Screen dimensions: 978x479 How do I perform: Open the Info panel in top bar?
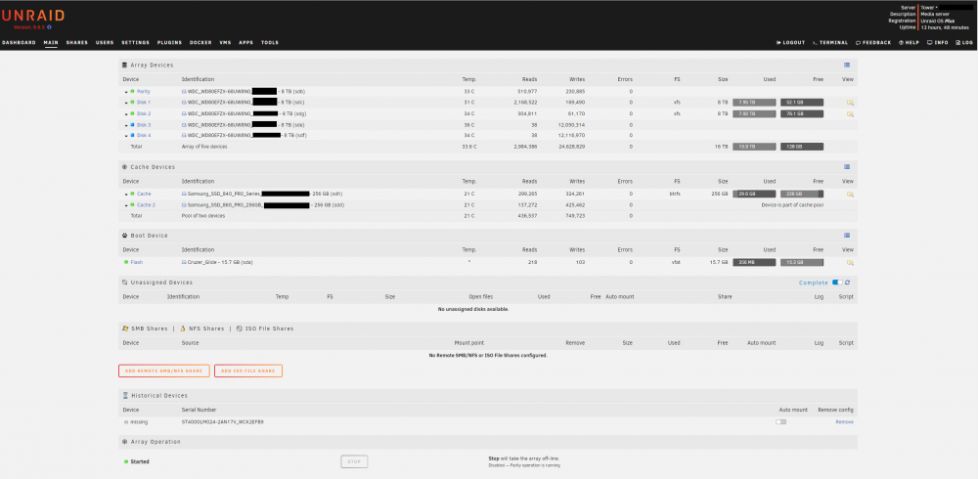click(x=938, y=43)
